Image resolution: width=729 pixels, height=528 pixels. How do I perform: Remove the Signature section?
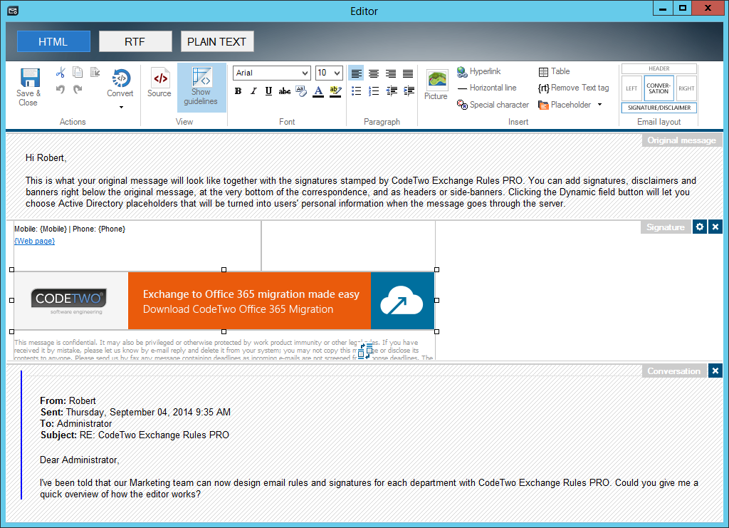[715, 227]
